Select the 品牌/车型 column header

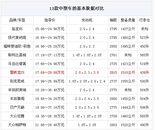tap(17, 20)
